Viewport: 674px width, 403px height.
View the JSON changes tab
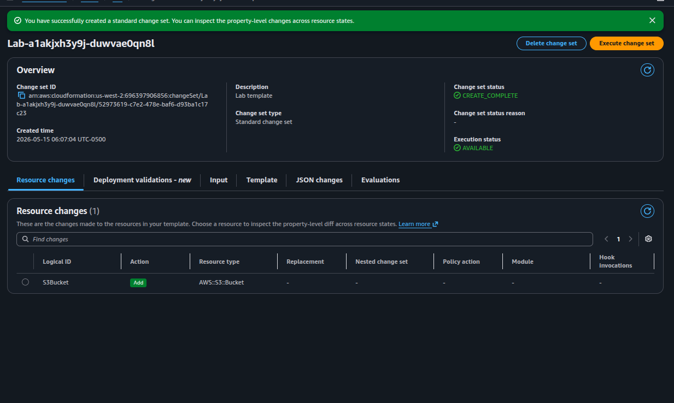point(319,180)
